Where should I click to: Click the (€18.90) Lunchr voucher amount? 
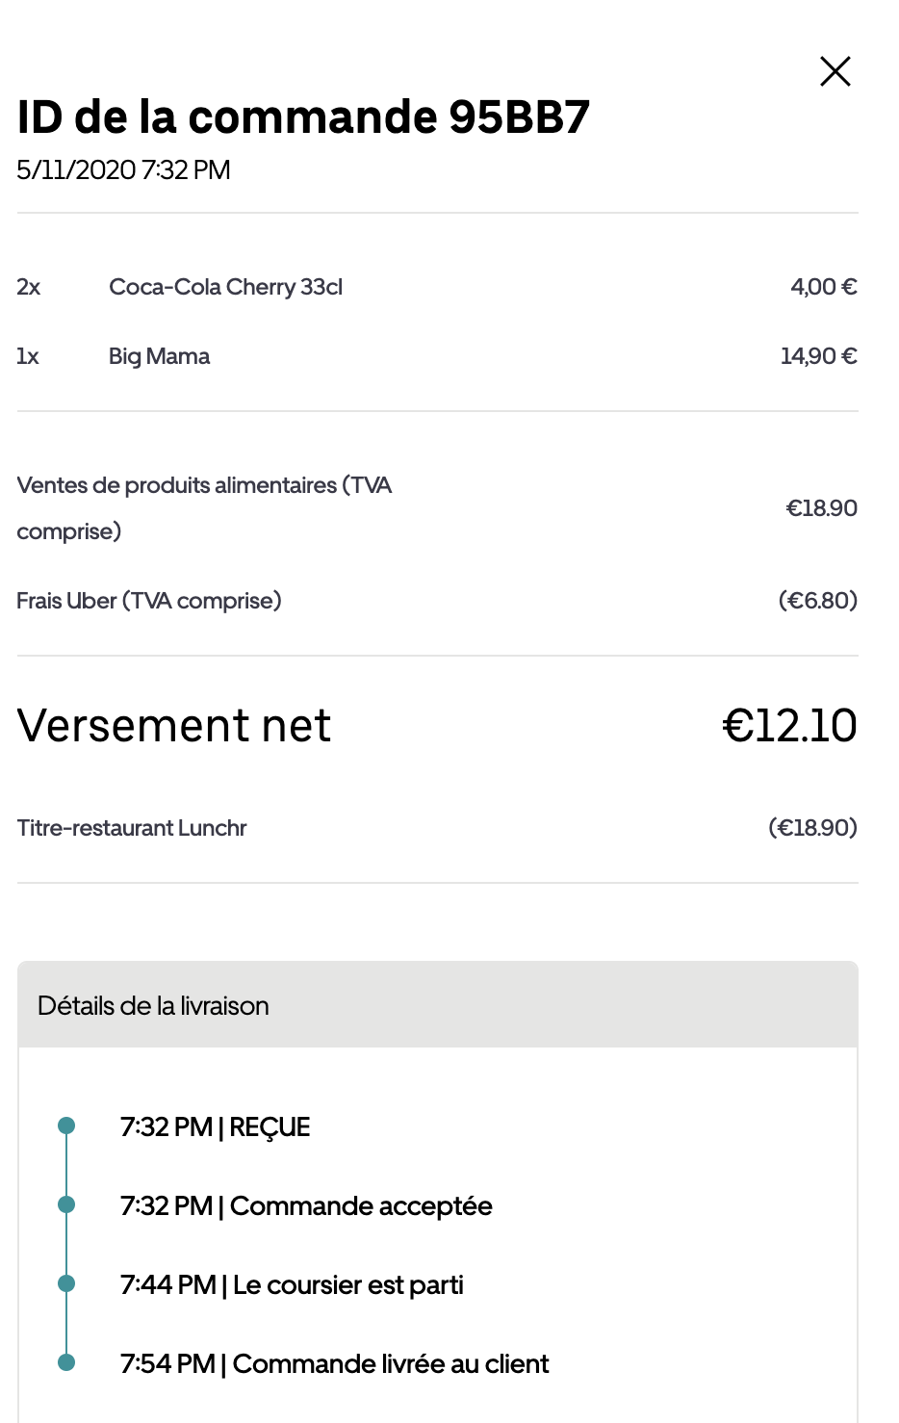(x=812, y=828)
